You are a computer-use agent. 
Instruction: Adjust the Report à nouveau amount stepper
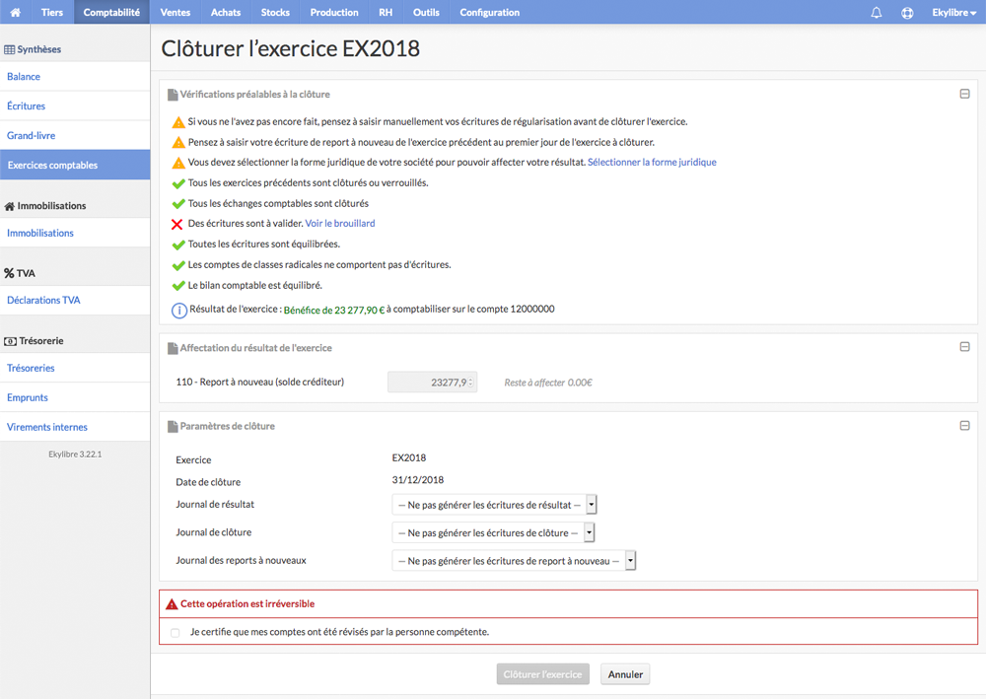[470, 383]
